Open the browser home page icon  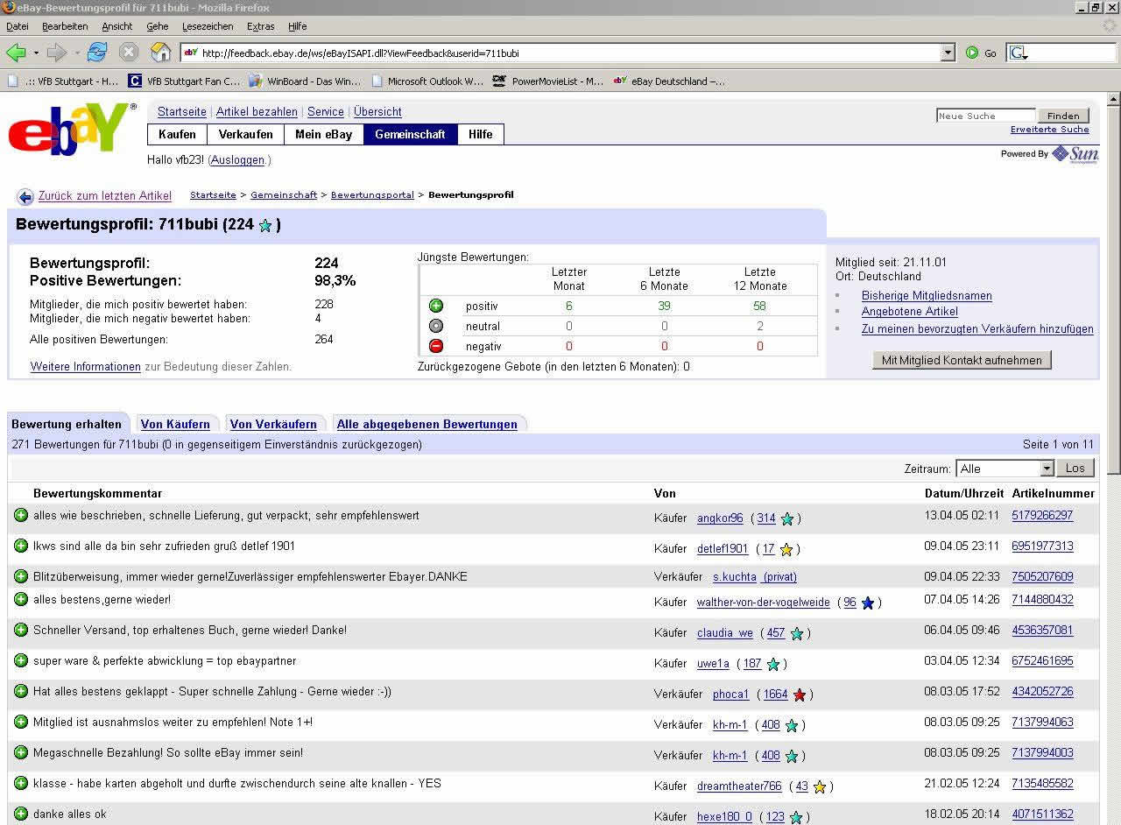pyautogui.click(x=160, y=53)
